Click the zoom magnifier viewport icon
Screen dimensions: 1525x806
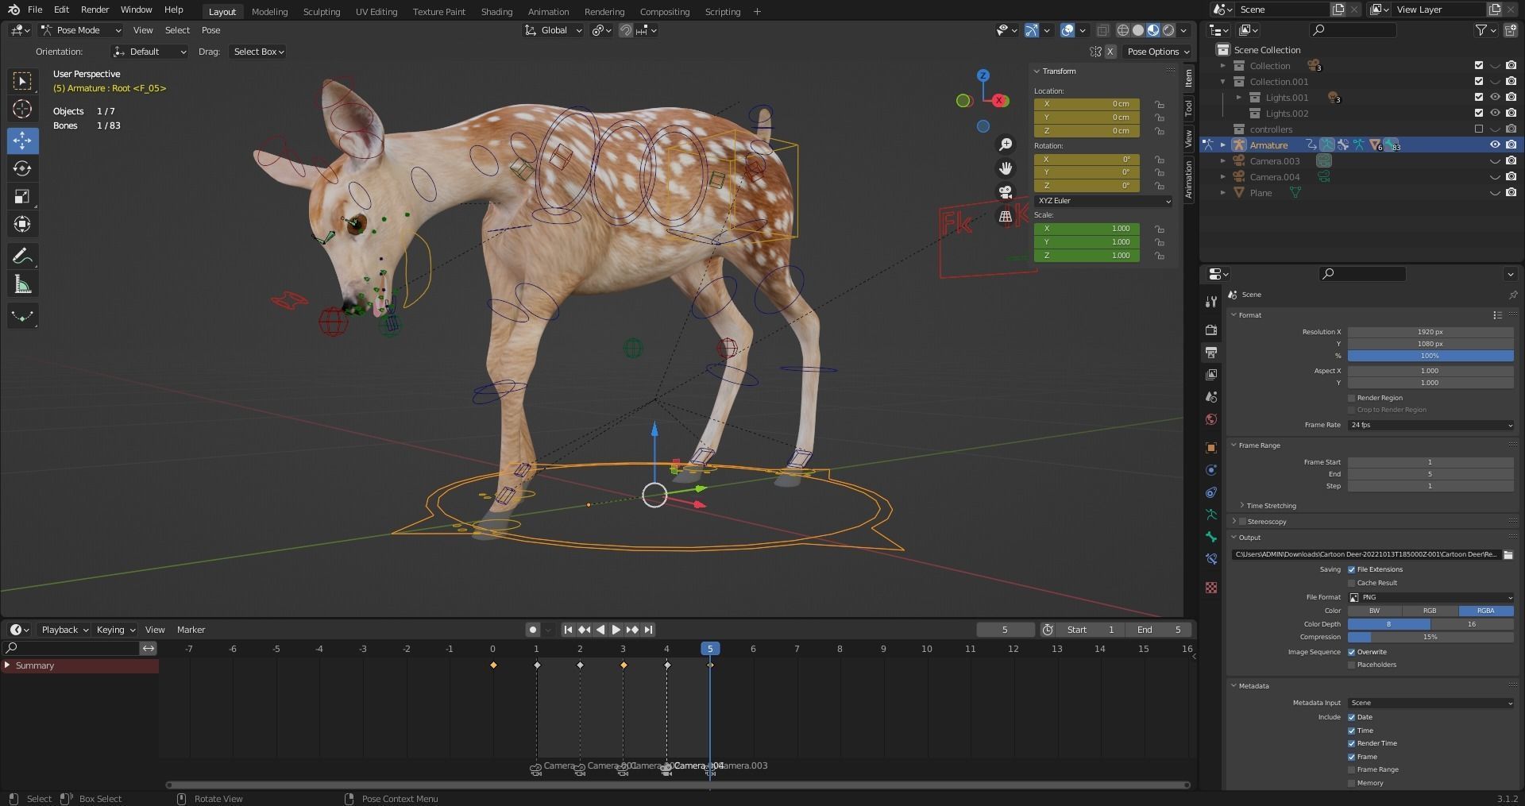click(1006, 145)
